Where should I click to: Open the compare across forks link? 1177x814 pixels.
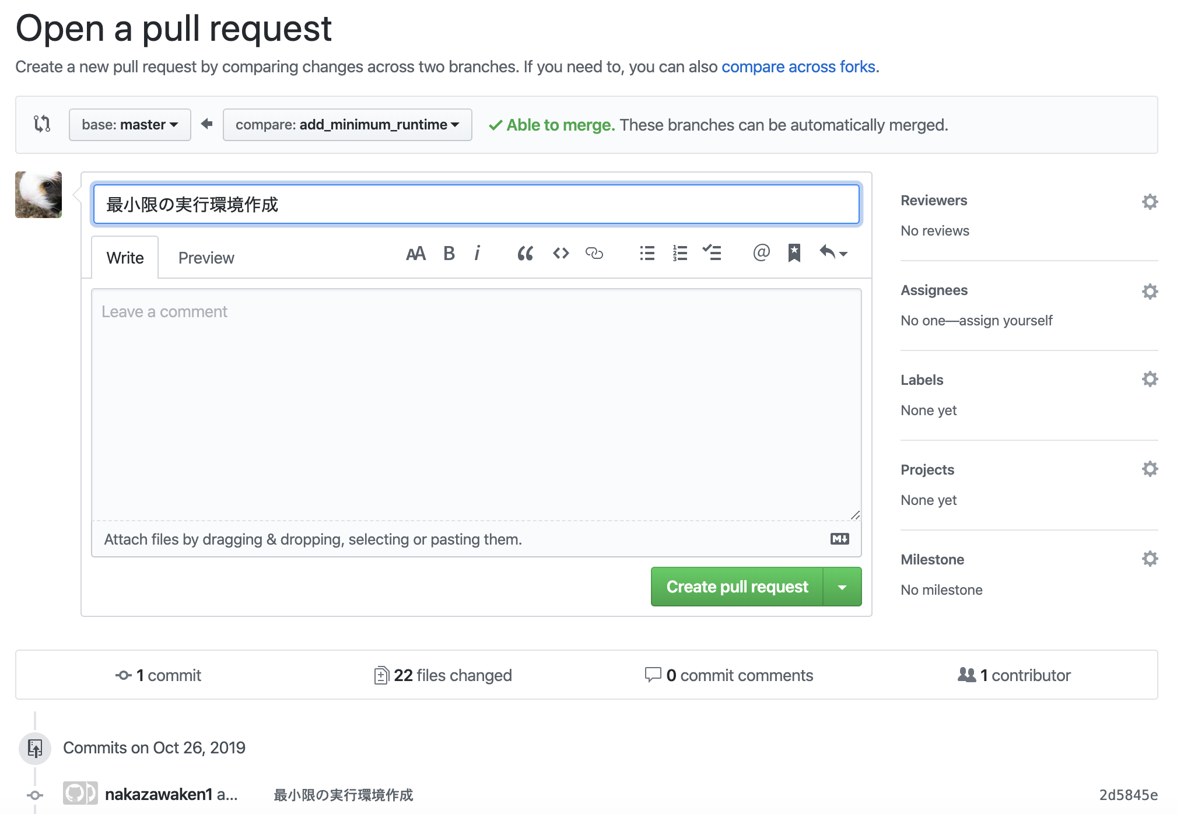[798, 66]
